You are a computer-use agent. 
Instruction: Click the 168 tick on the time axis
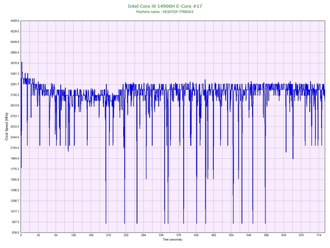(91, 235)
